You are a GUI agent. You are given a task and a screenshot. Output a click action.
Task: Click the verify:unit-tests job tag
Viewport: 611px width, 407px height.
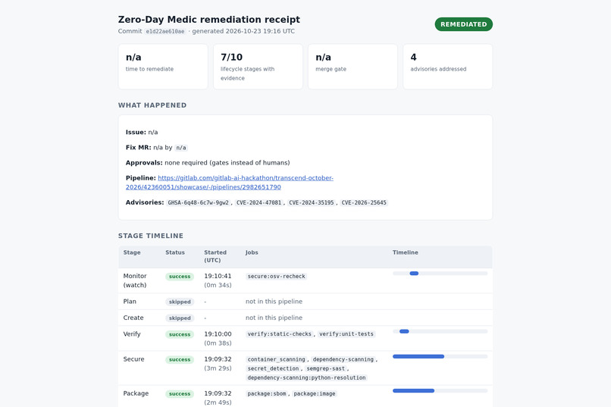[346, 333]
